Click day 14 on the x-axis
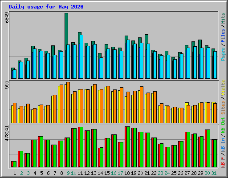Viewport: 228px width, 178px height. click(x=100, y=173)
